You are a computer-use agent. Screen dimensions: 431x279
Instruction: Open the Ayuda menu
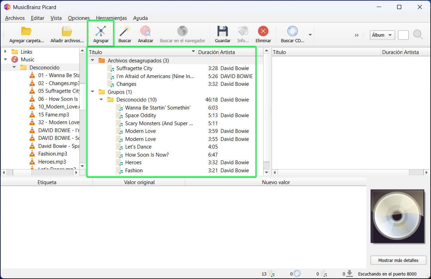(x=141, y=18)
